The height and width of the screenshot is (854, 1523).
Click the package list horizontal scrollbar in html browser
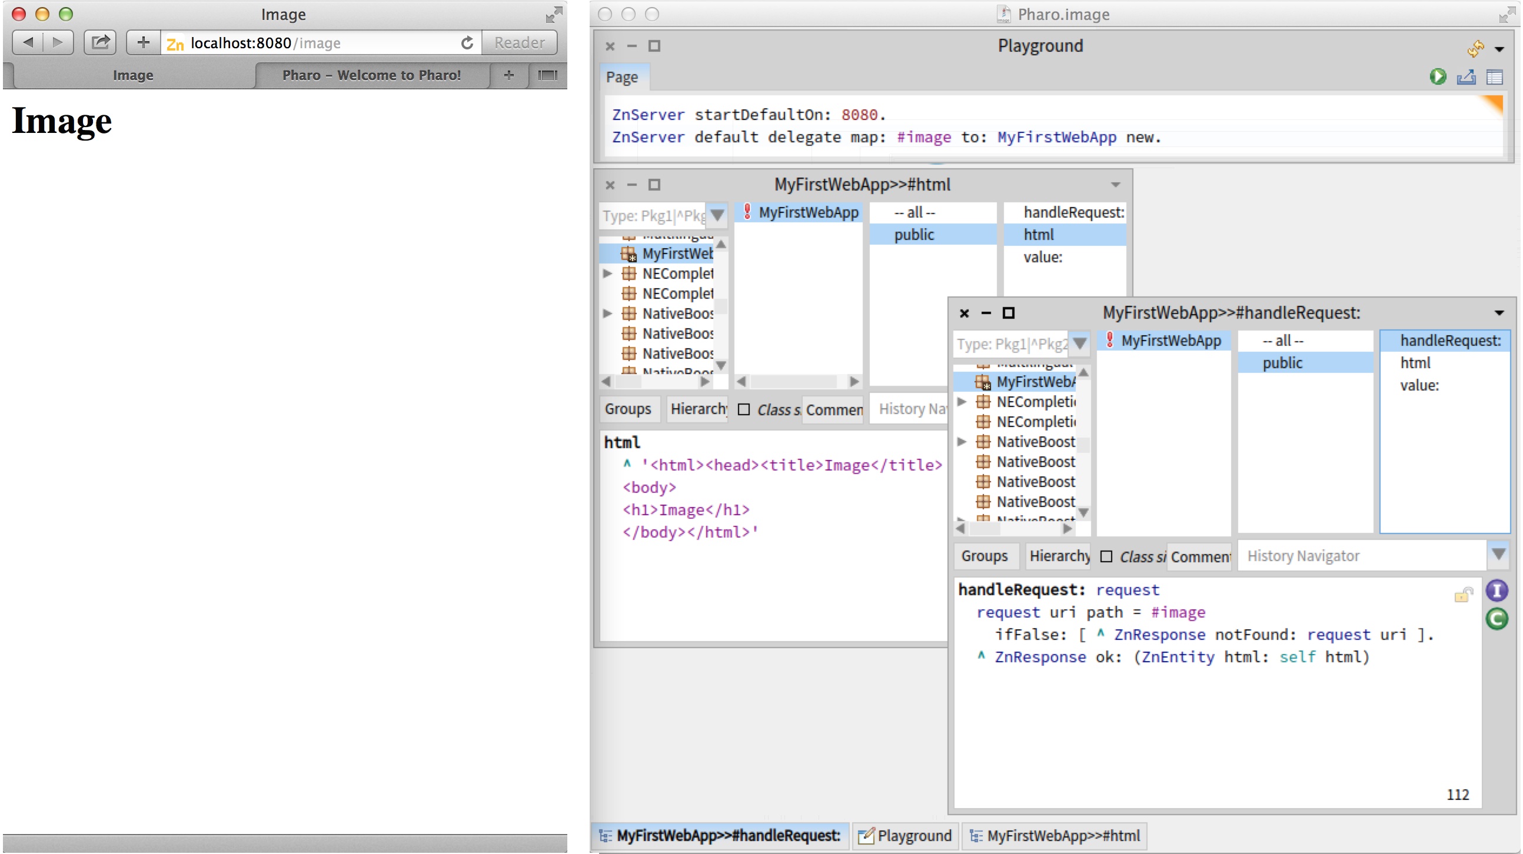pyautogui.click(x=656, y=382)
